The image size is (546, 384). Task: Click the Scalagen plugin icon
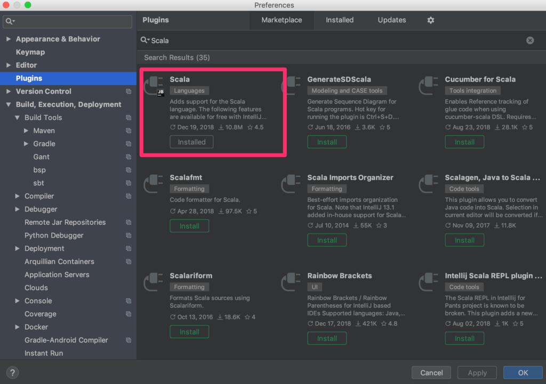(x=429, y=184)
